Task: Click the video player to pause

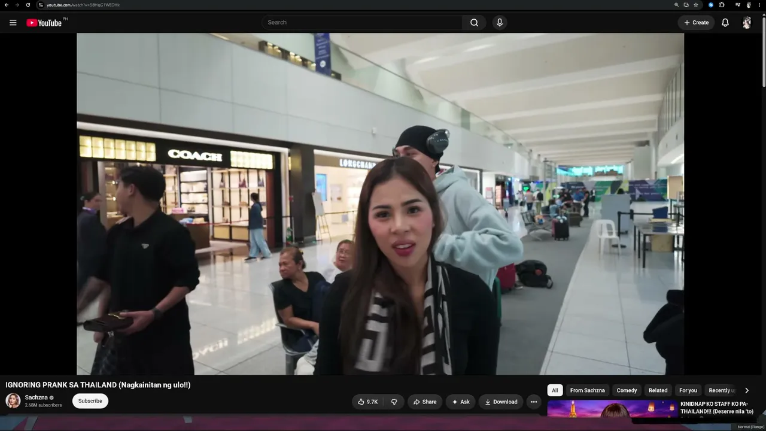Action: point(380,204)
